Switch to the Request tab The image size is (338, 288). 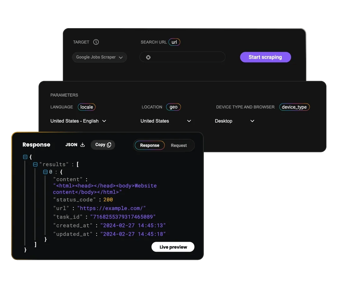[179, 145]
